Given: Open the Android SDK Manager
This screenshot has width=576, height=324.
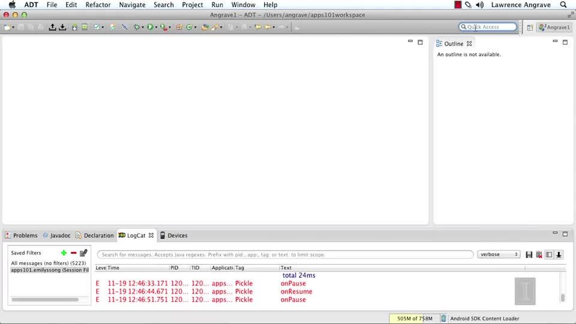Looking at the screenshot, I should (x=74, y=27).
